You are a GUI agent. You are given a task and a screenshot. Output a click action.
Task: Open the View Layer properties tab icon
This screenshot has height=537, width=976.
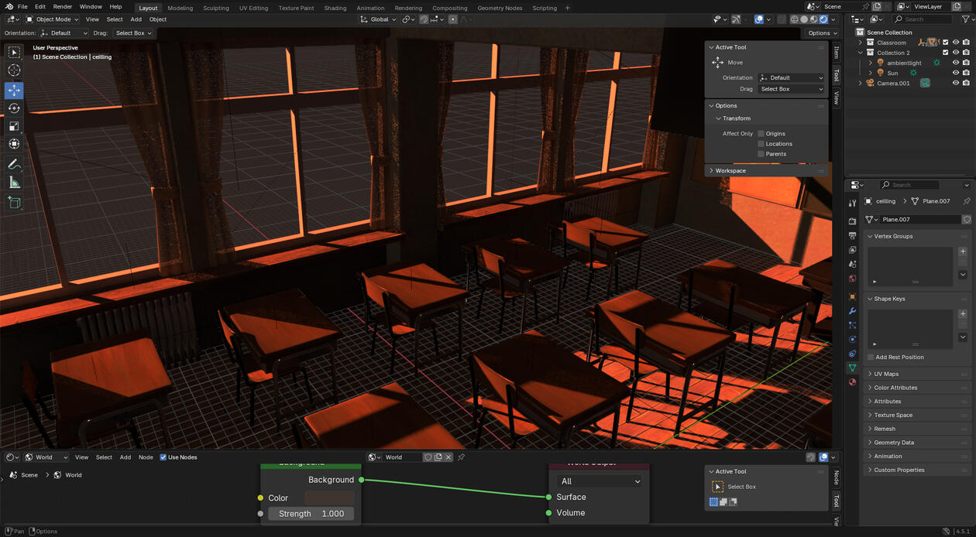coord(853,250)
